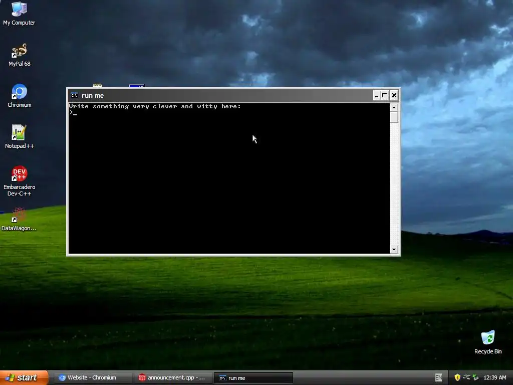
Task: Select the Notepad++ desktop shortcut
Action: point(20,137)
